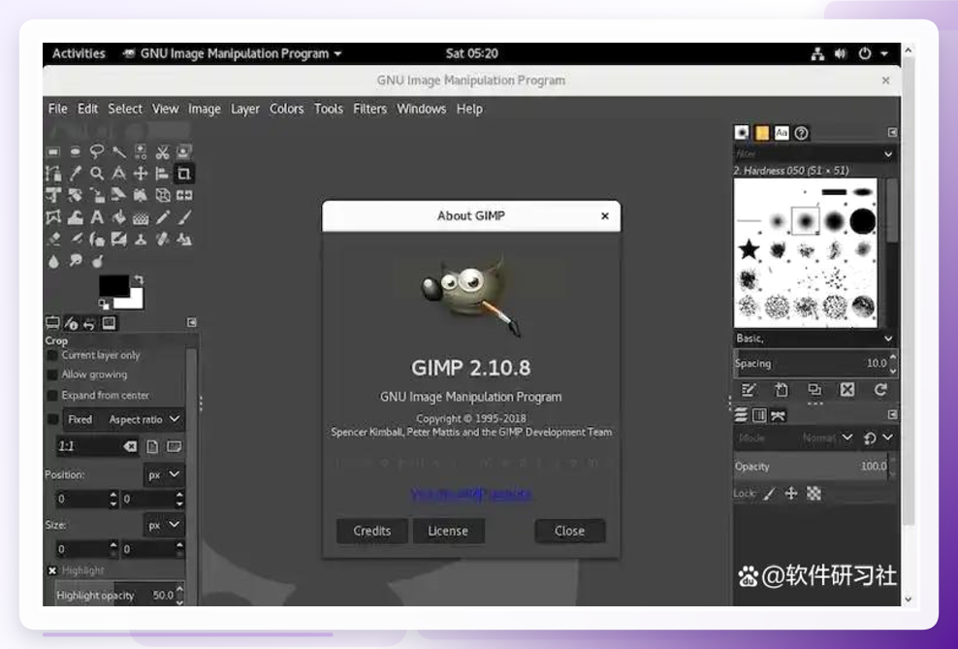958x649 pixels.
Task: Click the Credits button in About GIMP
Action: coord(372,531)
